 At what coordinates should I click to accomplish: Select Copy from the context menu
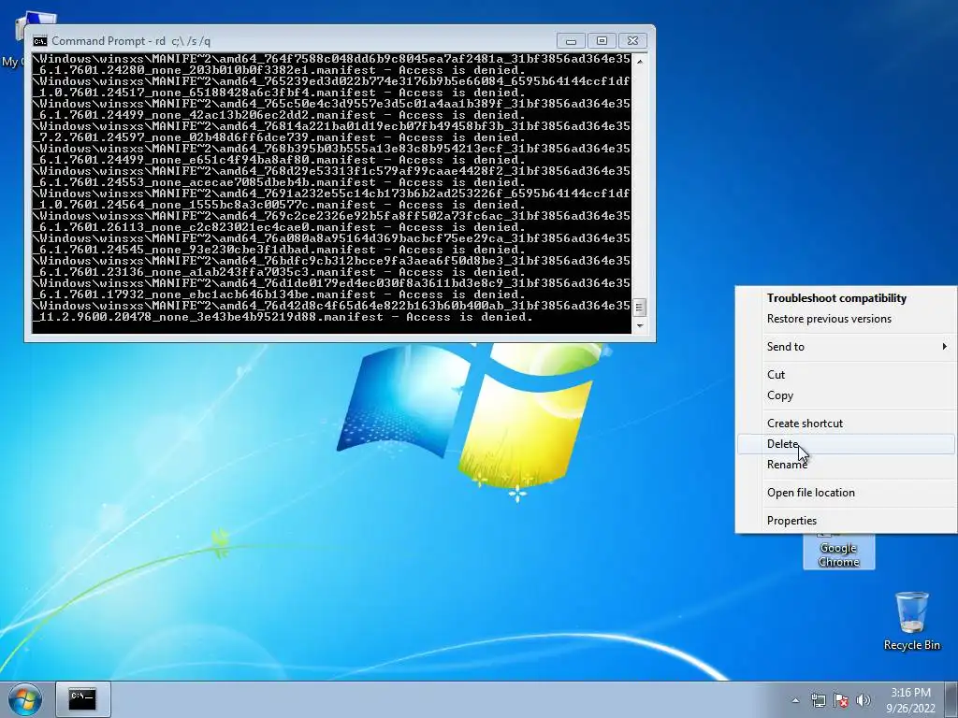[846, 395]
